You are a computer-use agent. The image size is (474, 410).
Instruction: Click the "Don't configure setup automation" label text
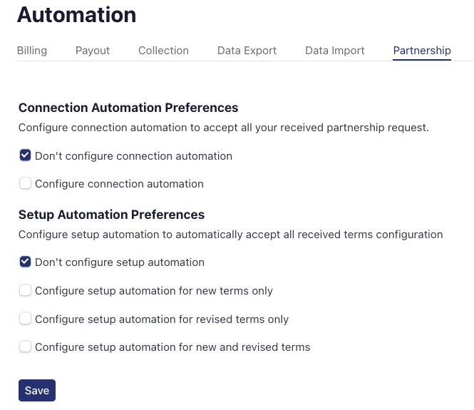[x=119, y=262]
